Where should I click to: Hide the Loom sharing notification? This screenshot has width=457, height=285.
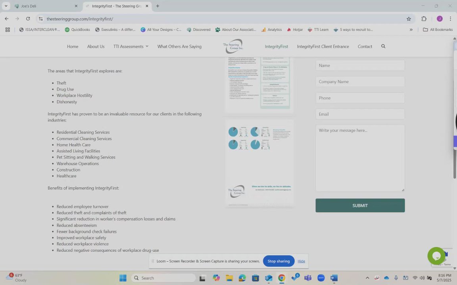tap(301, 261)
